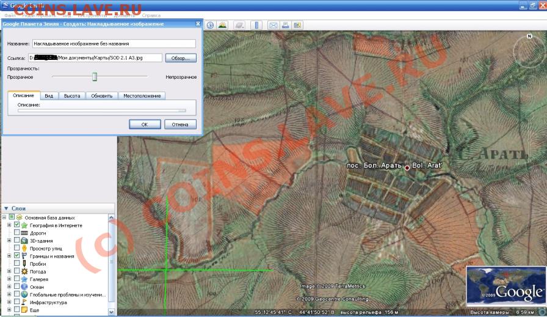Click the flag icon for Границы и названия
The width and height of the screenshot is (547, 317).
(24, 256)
